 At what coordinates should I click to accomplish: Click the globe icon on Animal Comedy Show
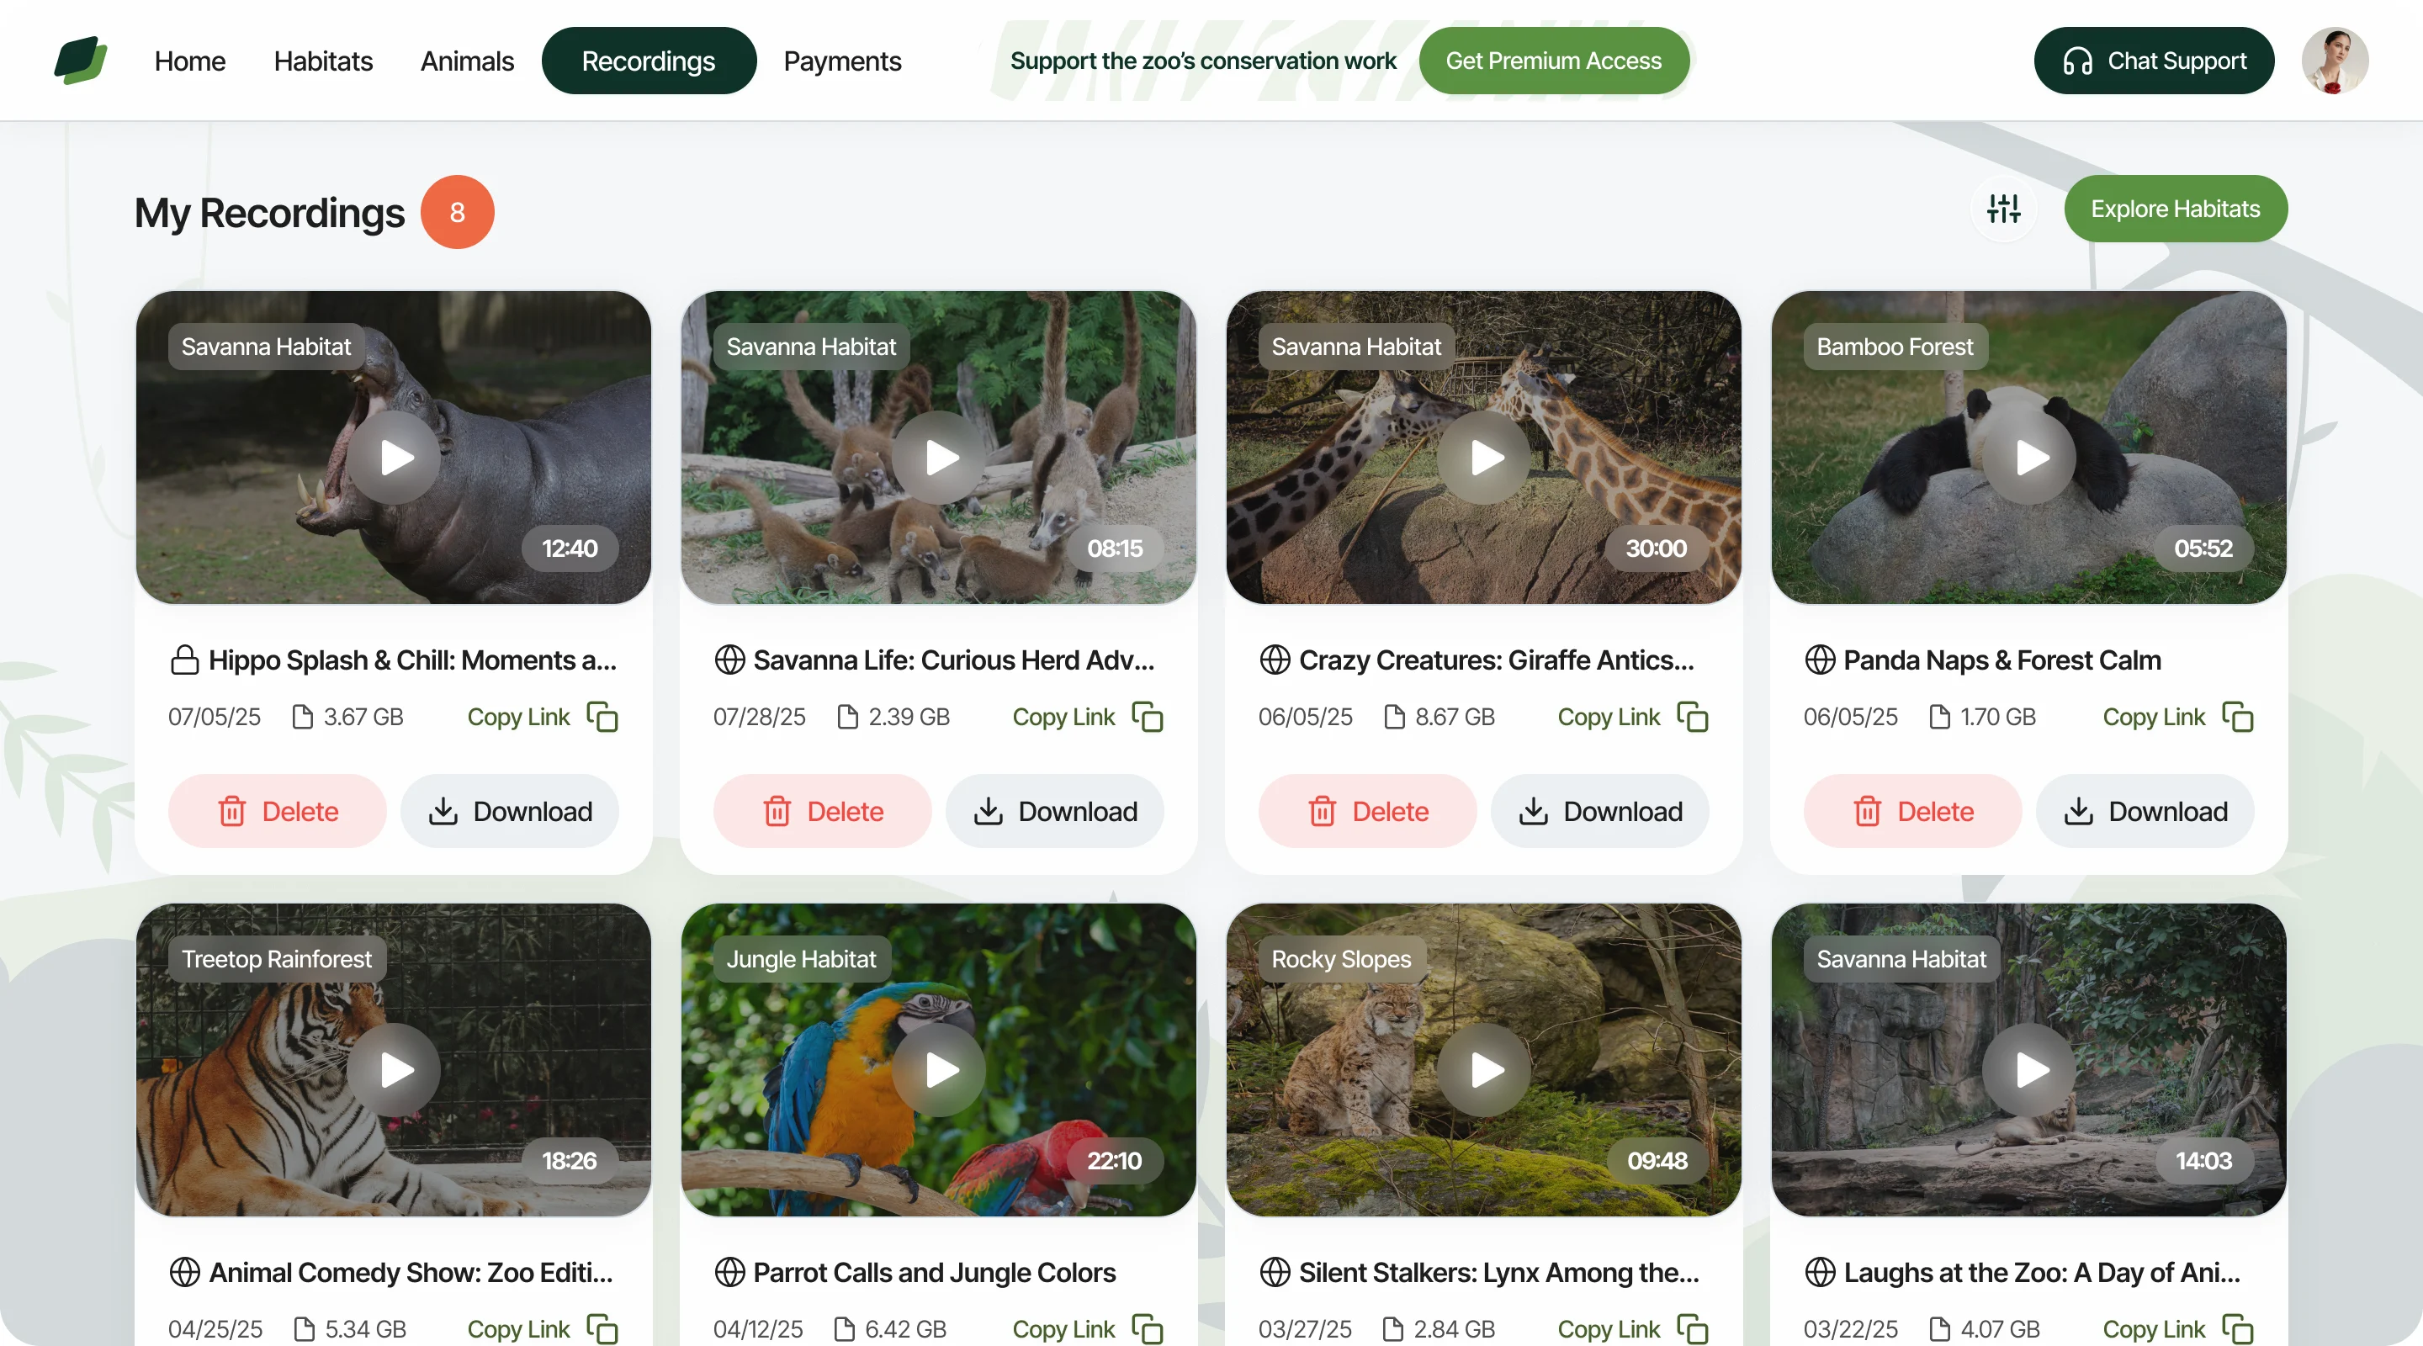coord(184,1272)
